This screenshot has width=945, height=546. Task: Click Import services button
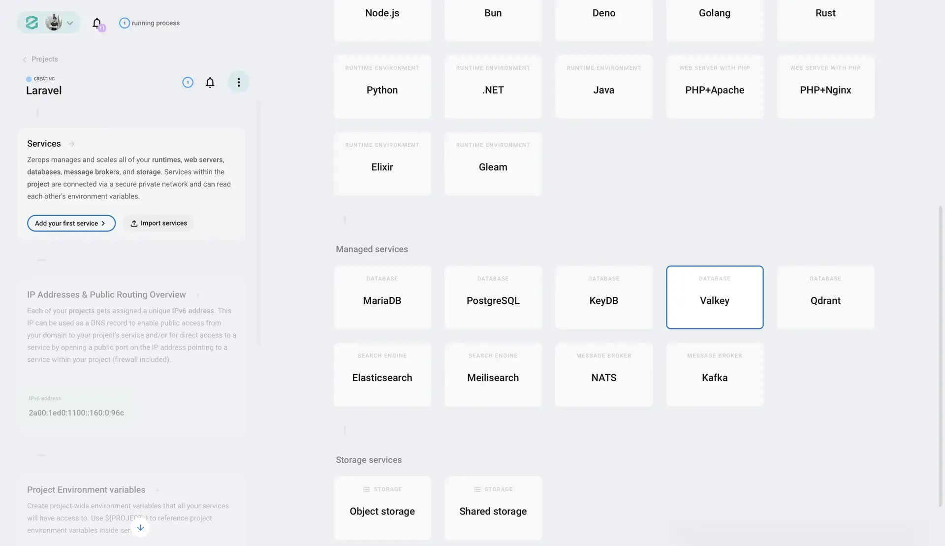point(158,223)
